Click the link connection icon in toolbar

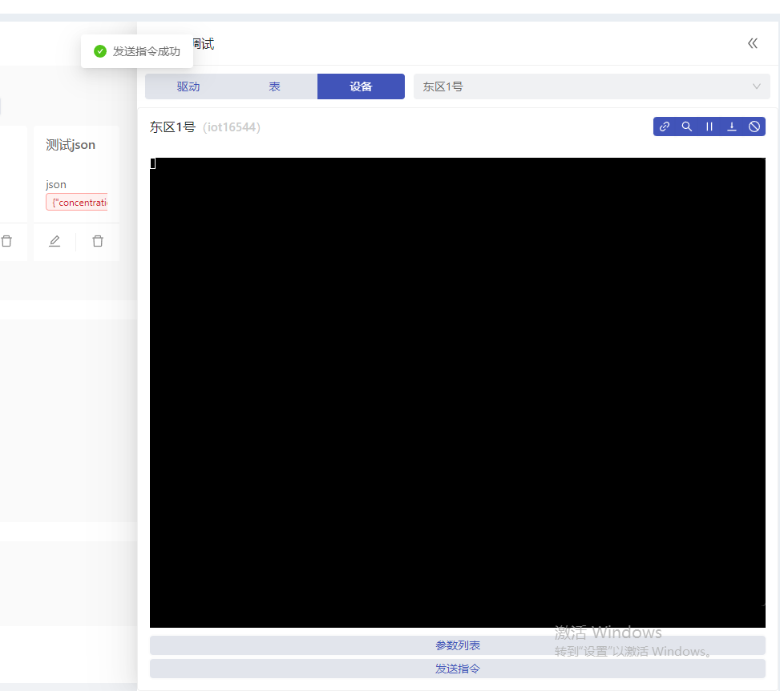[664, 127]
